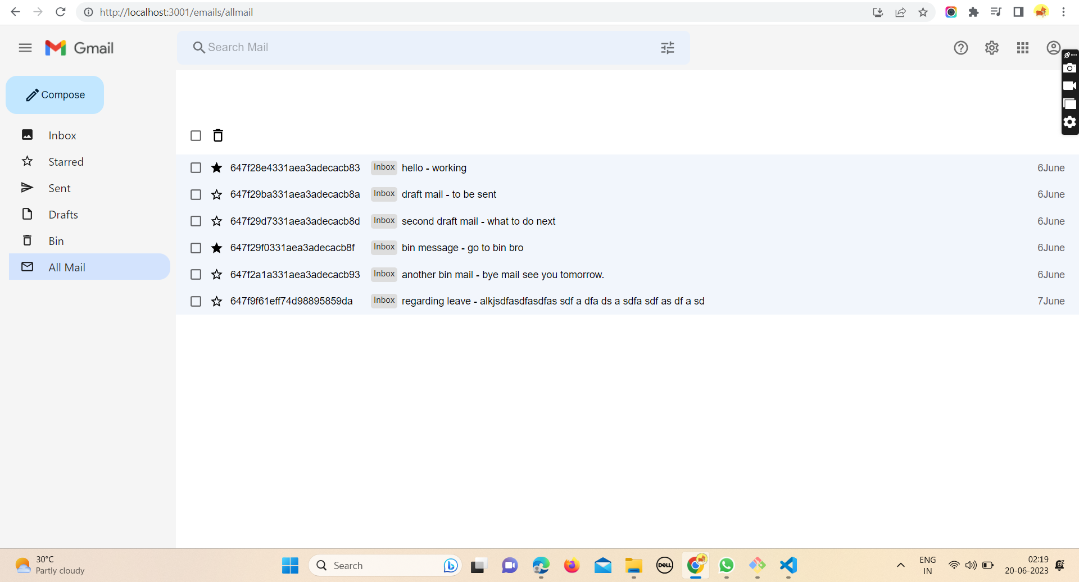Open the 'bin message - go to bin bro' email
Image resolution: width=1079 pixels, height=582 pixels.
pos(462,248)
